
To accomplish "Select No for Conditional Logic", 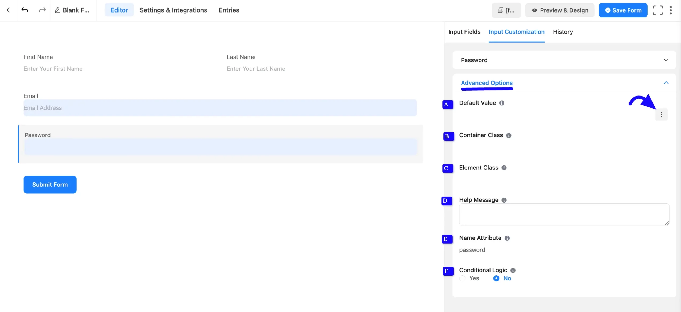I will [x=496, y=278].
